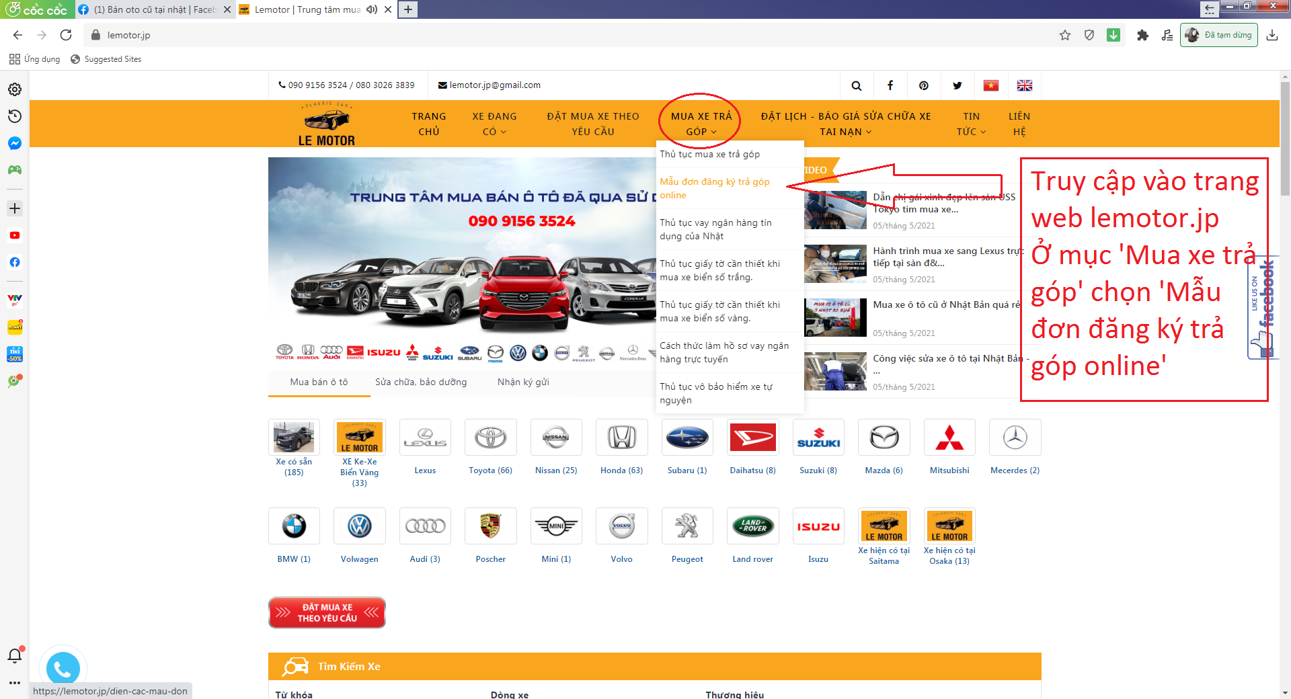Mute the Lemotor tab audio icon
The width and height of the screenshot is (1291, 699).
tap(372, 9)
